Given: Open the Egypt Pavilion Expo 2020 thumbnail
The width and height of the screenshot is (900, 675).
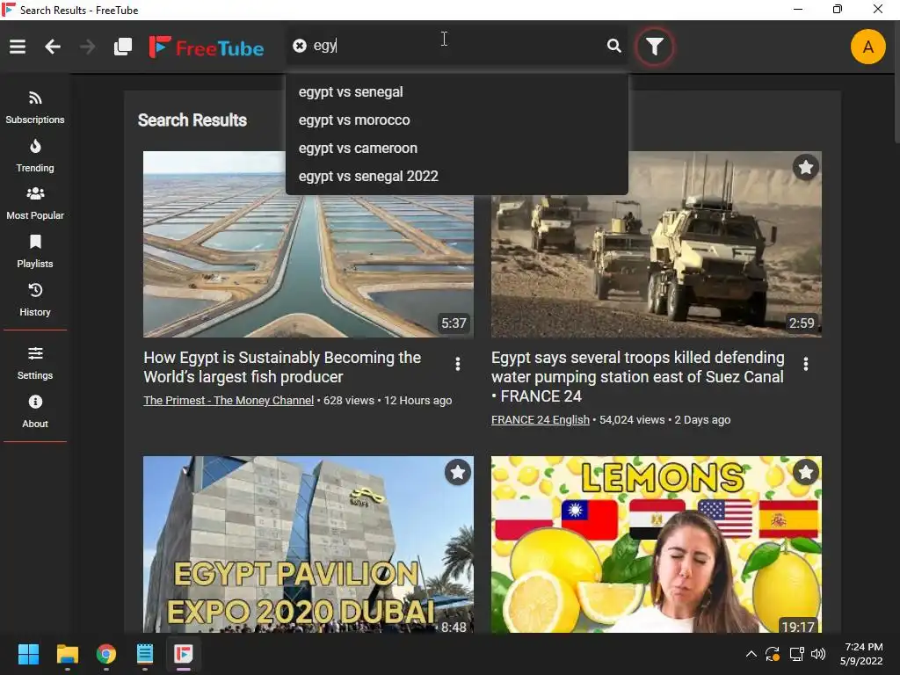Looking at the screenshot, I should pos(308,544).
